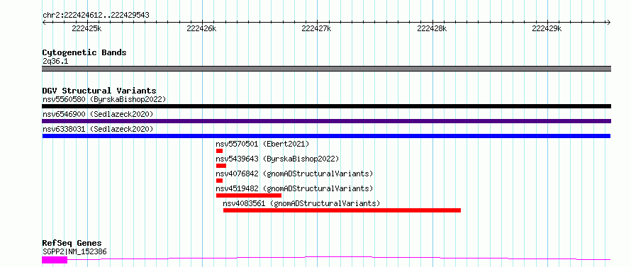Image resolution: width=631 pixels, height=267 pixels.
Task: Click the magenta SGPP2 exon block
Action: coord(55,260)
